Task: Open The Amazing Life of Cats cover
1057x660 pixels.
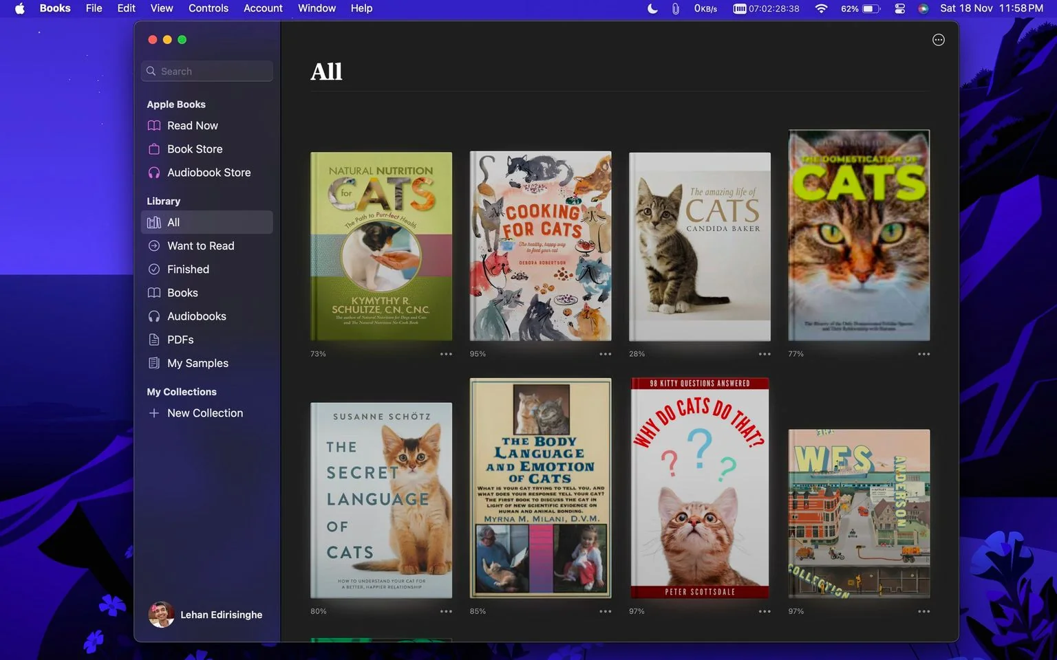Action: click(700, 247)
